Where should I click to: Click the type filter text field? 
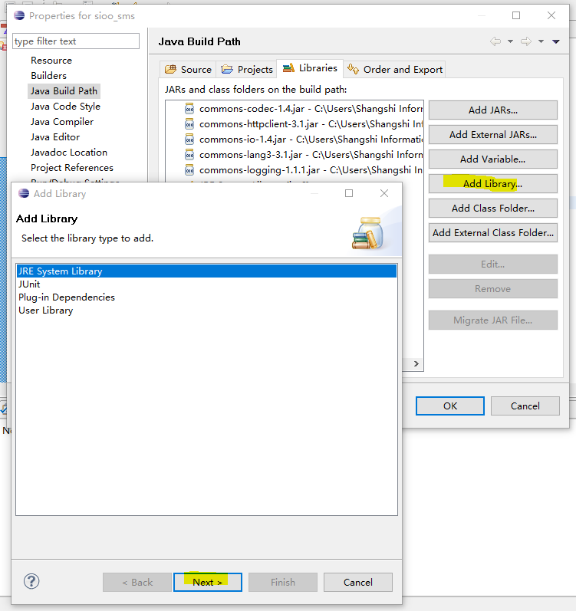point(76,41)
